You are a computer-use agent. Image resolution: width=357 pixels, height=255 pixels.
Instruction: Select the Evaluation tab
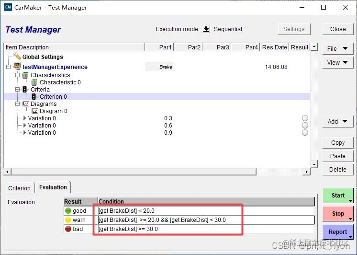coord(53,187)
